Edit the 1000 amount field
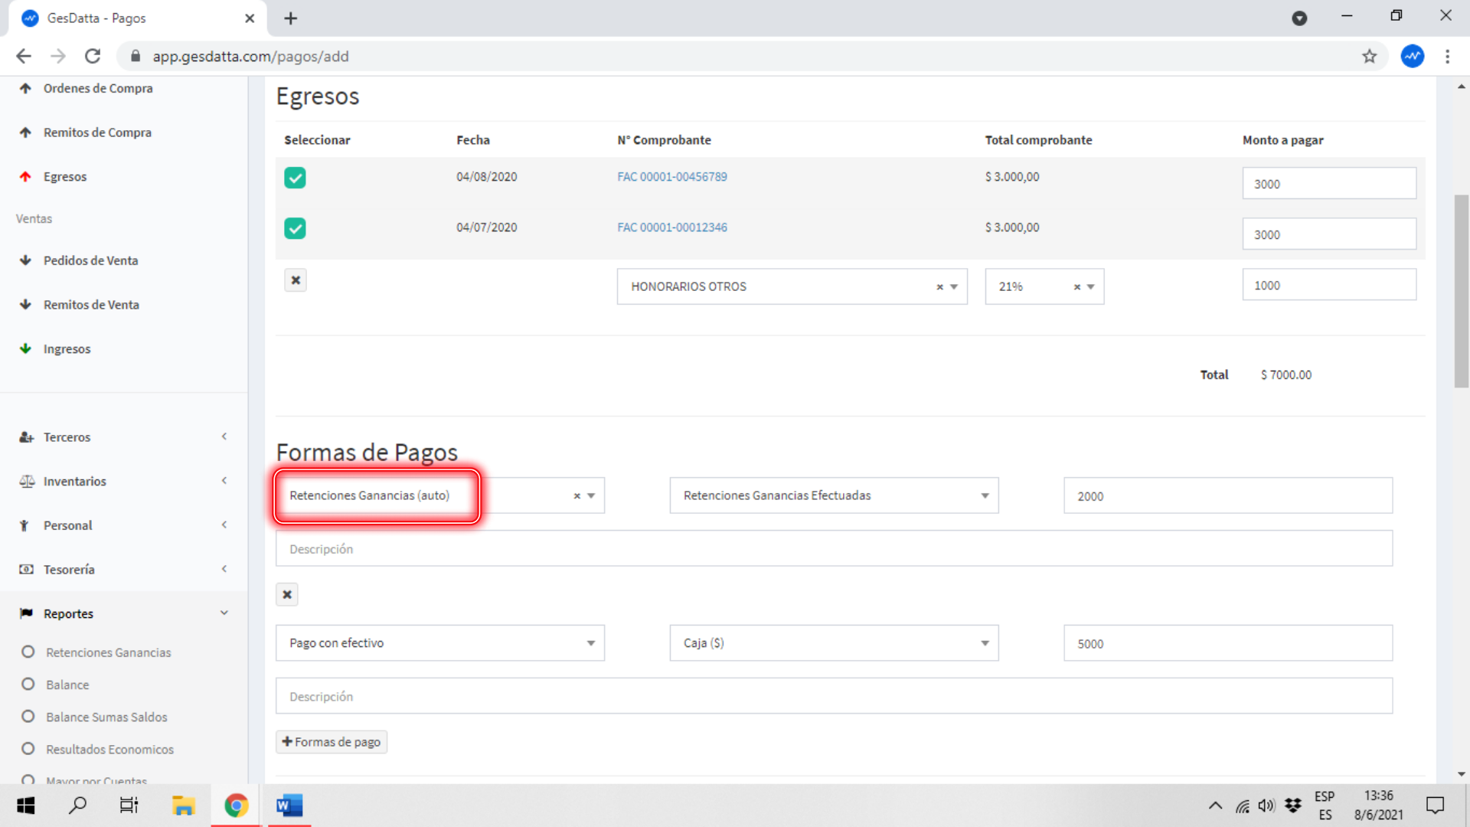This screenshot has height=827, width=1470. 1329,285
